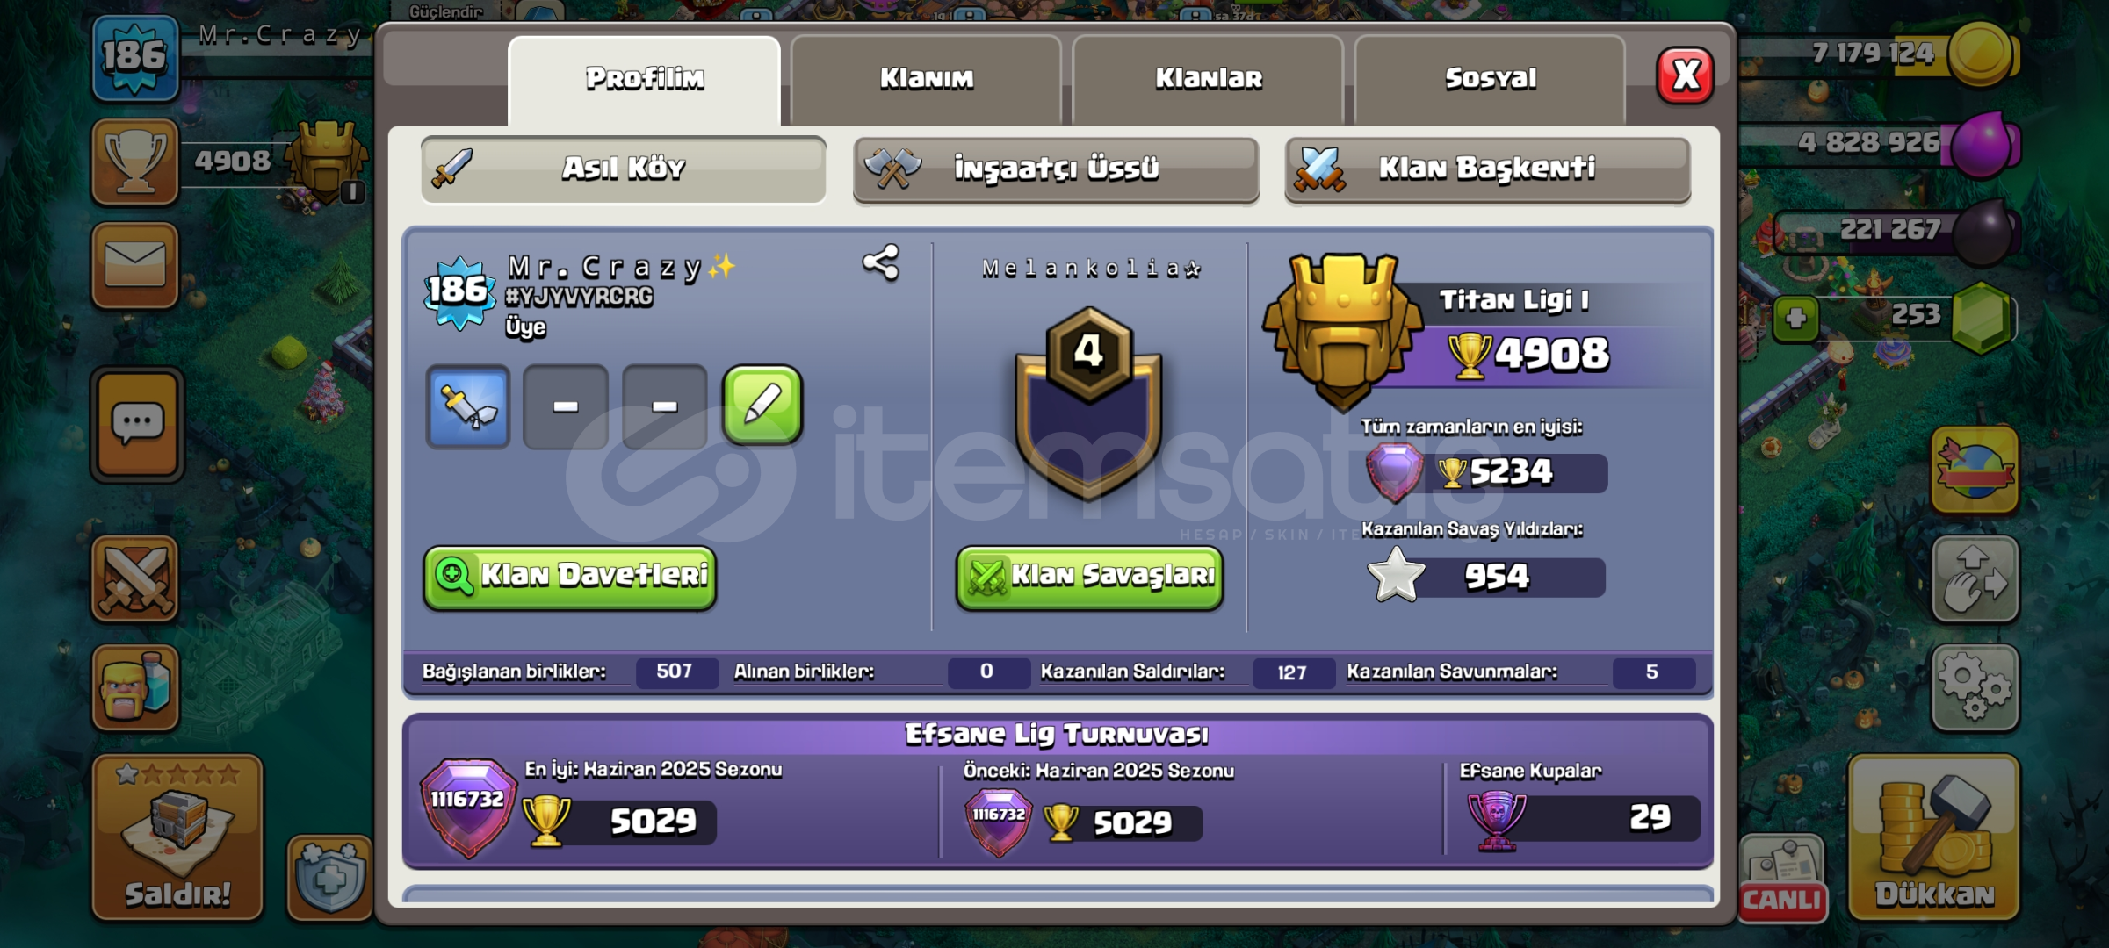Open the İnşaatçı Üssü profile section
This screenshot has width=2109, height=948.
(1056, 169)
